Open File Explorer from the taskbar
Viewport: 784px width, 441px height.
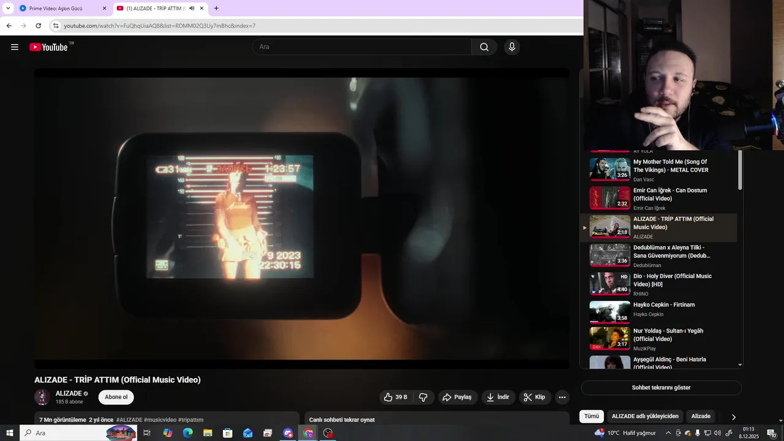[208, 433]
